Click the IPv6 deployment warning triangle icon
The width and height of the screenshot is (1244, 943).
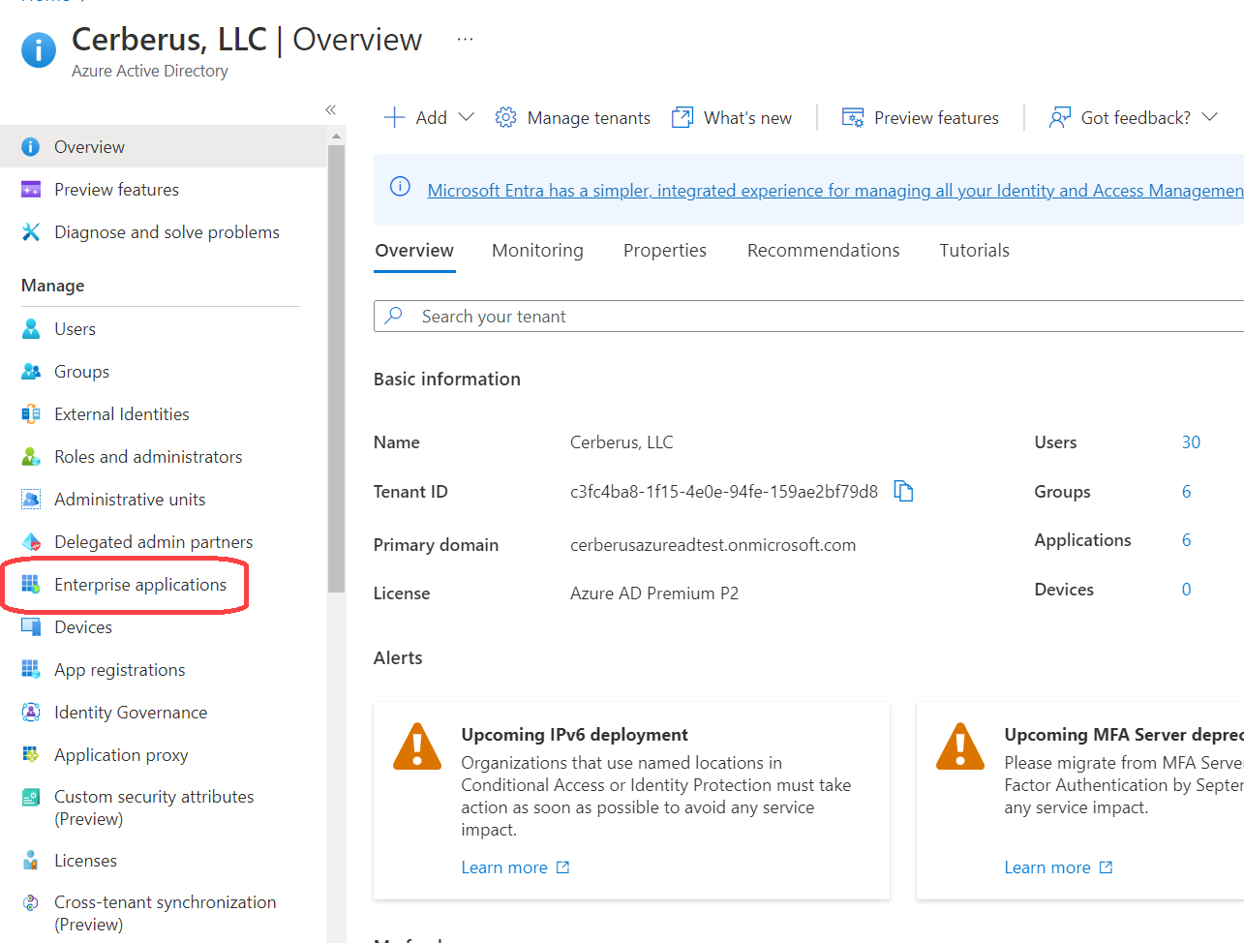click(x=417, y=746)
